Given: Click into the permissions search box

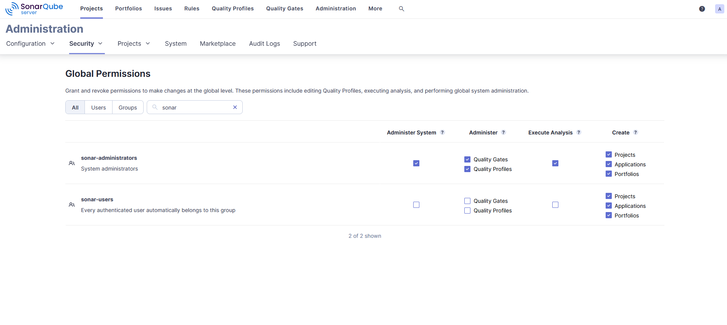Looking at the screenshot, I should click(x=195, y=107).
